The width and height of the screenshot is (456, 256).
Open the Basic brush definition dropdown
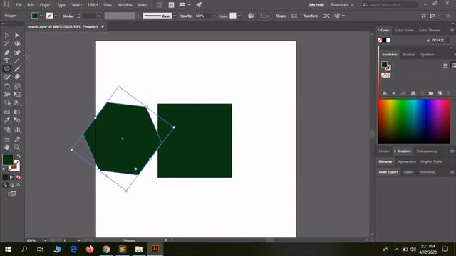(x=175, y=16)
